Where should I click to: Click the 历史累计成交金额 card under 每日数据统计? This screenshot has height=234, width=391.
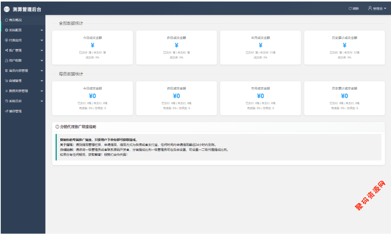tap(344, 98)
